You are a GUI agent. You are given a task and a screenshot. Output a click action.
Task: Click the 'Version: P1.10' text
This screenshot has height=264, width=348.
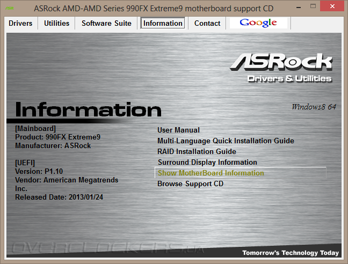click(39, 171)
